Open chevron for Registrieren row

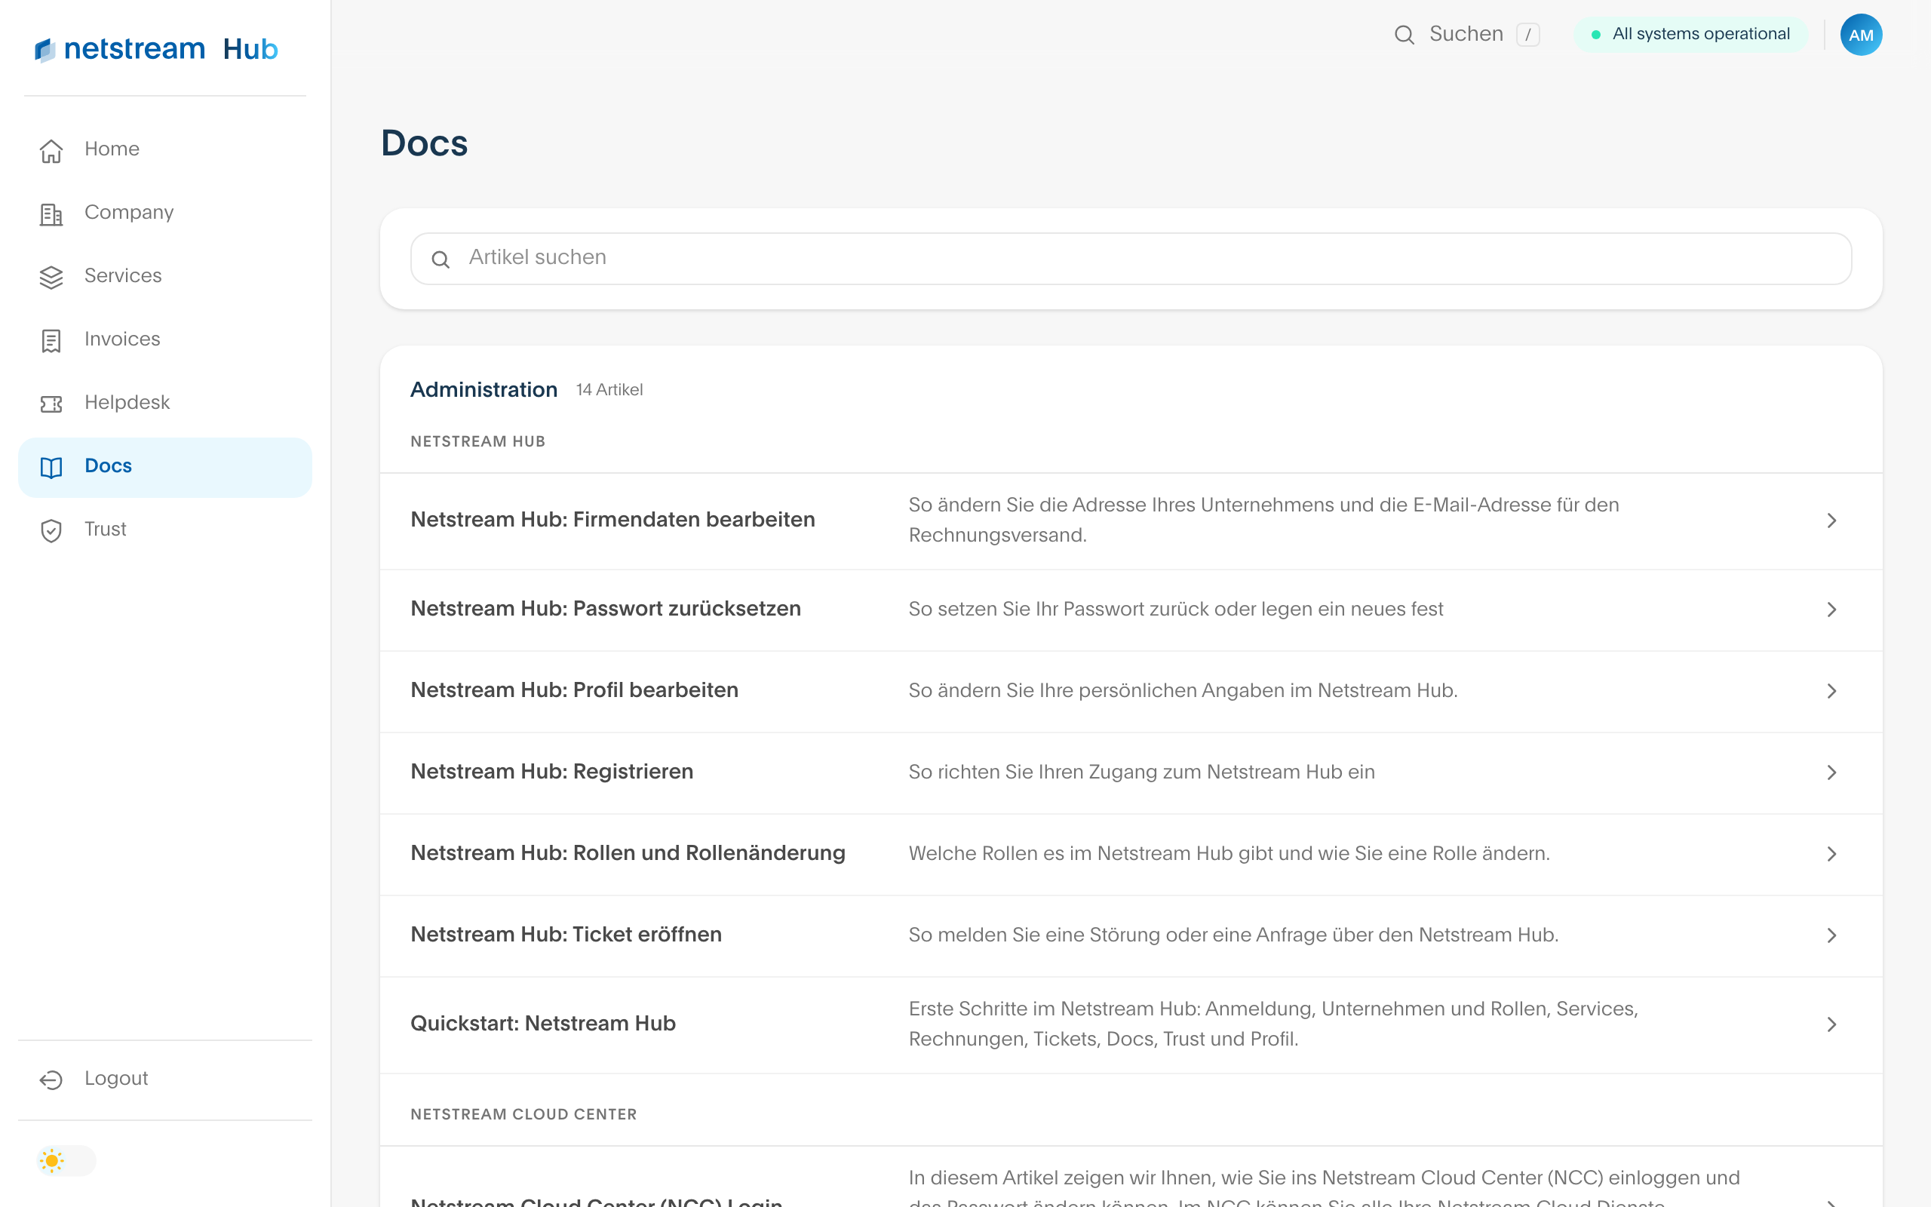click(x=1831, y=772)
